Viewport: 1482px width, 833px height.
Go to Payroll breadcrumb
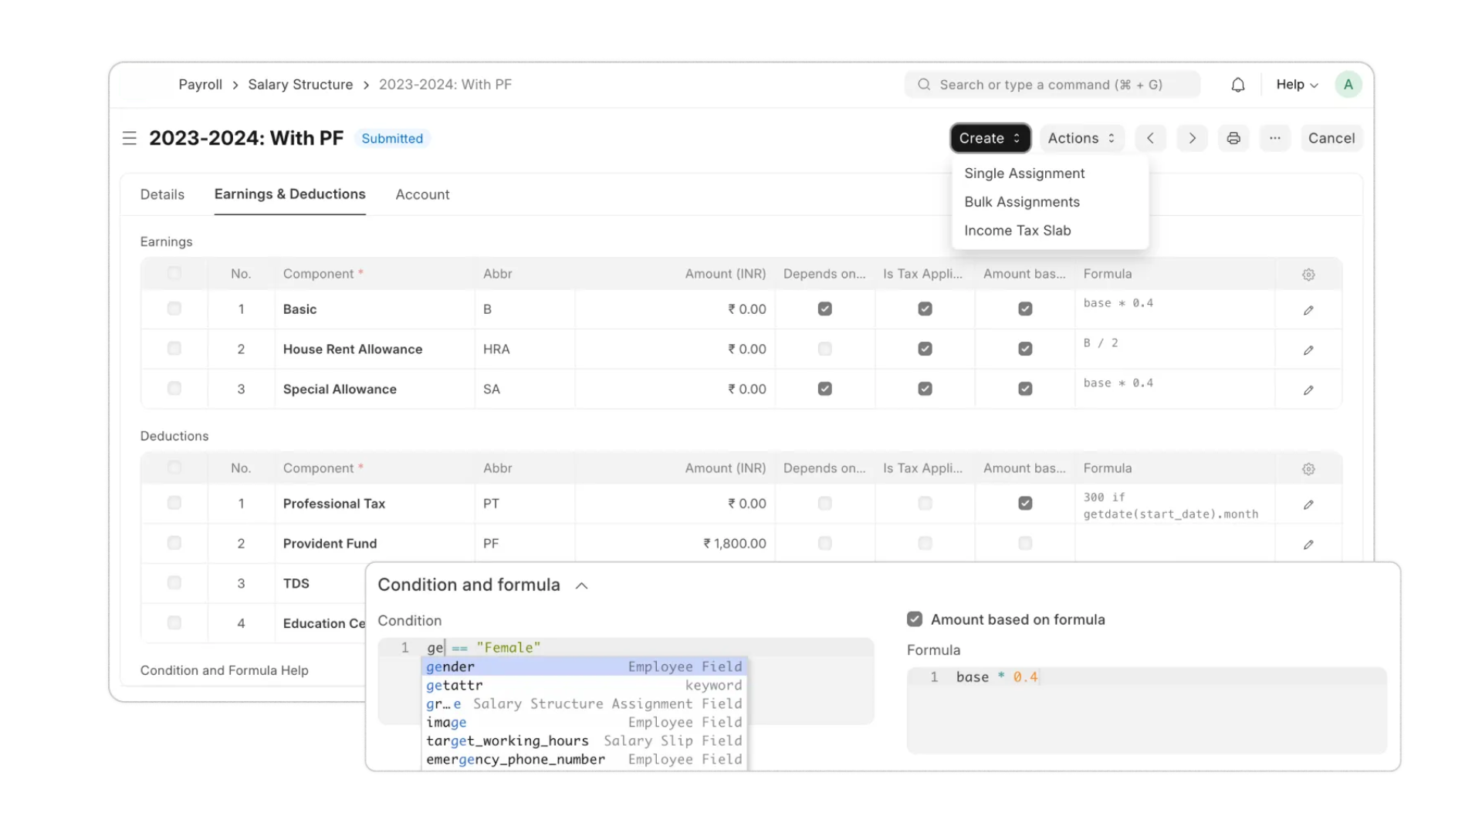click(200, 85)
